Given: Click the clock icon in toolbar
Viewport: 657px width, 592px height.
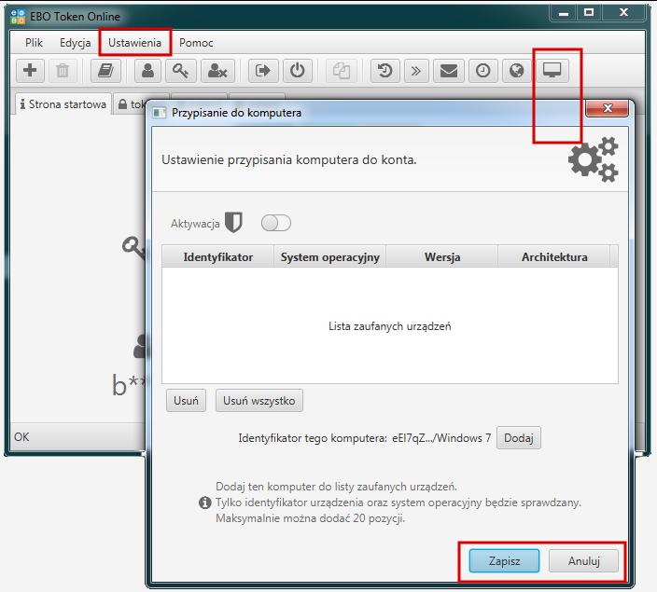Looking at the screenshot, I should click(482, 70).
